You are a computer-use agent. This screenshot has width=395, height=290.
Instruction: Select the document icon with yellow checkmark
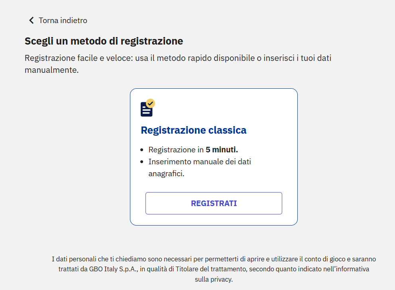146,107
